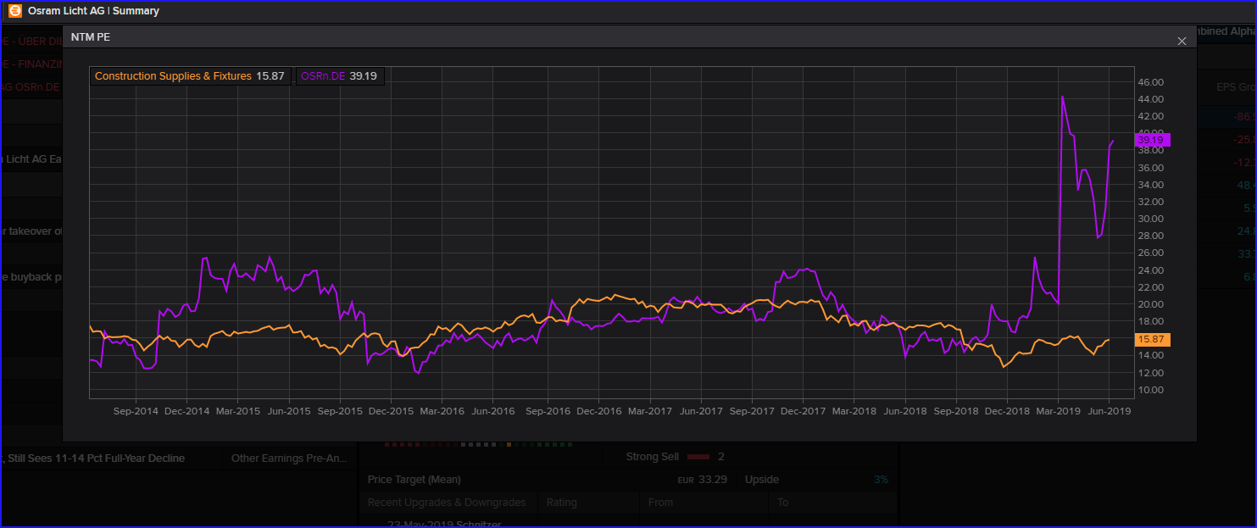Toggle the OSRn.DE legend series
Viewport: 1257px width, 528px height.
(x=339, y=76)
